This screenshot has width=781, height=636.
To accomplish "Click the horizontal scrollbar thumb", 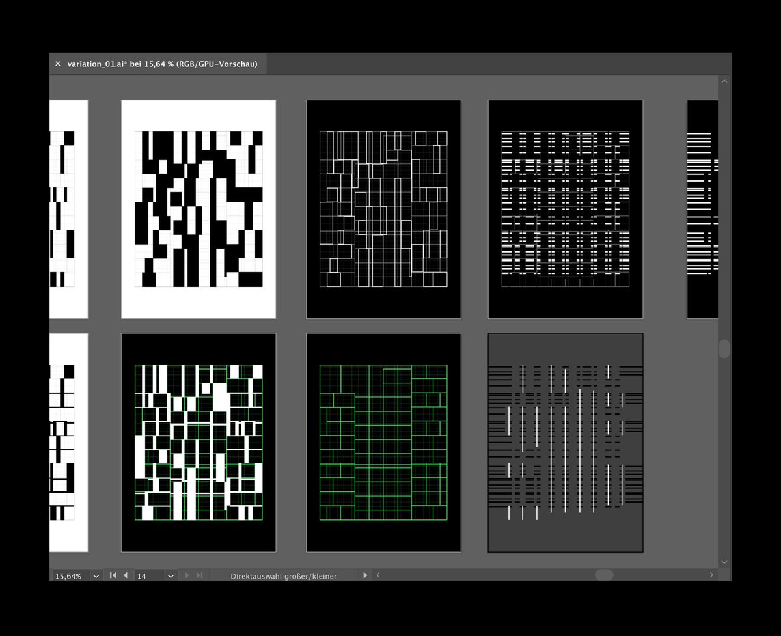I will 604,575.
